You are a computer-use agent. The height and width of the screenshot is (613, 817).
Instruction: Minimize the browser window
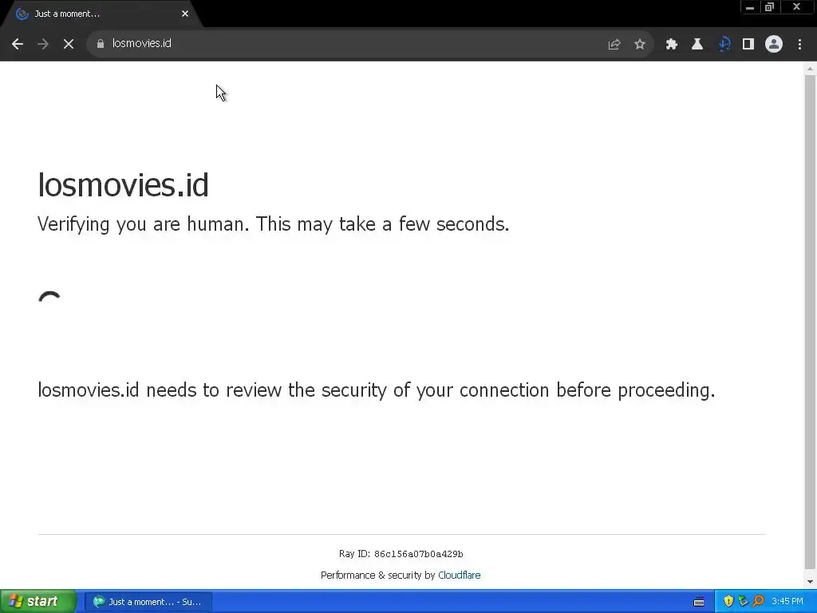pyautogui.click(x=750, y=6)
